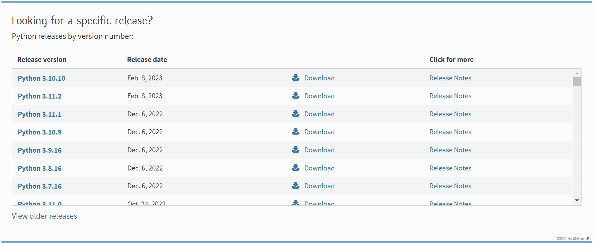
Task: Open the Python 3.7.16 release page
Action: (40, 186)
